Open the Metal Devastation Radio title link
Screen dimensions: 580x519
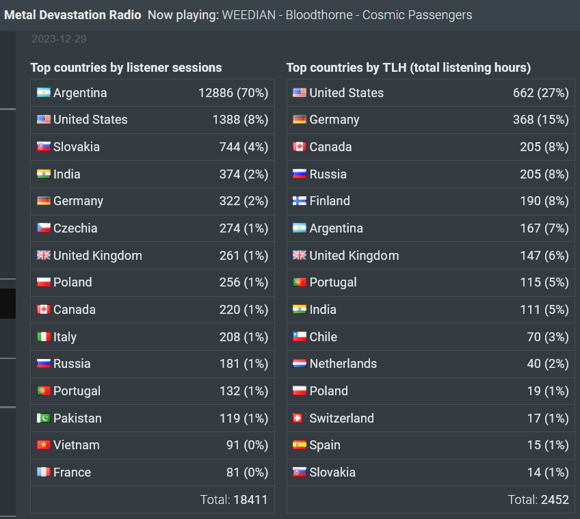click(72, 15)
